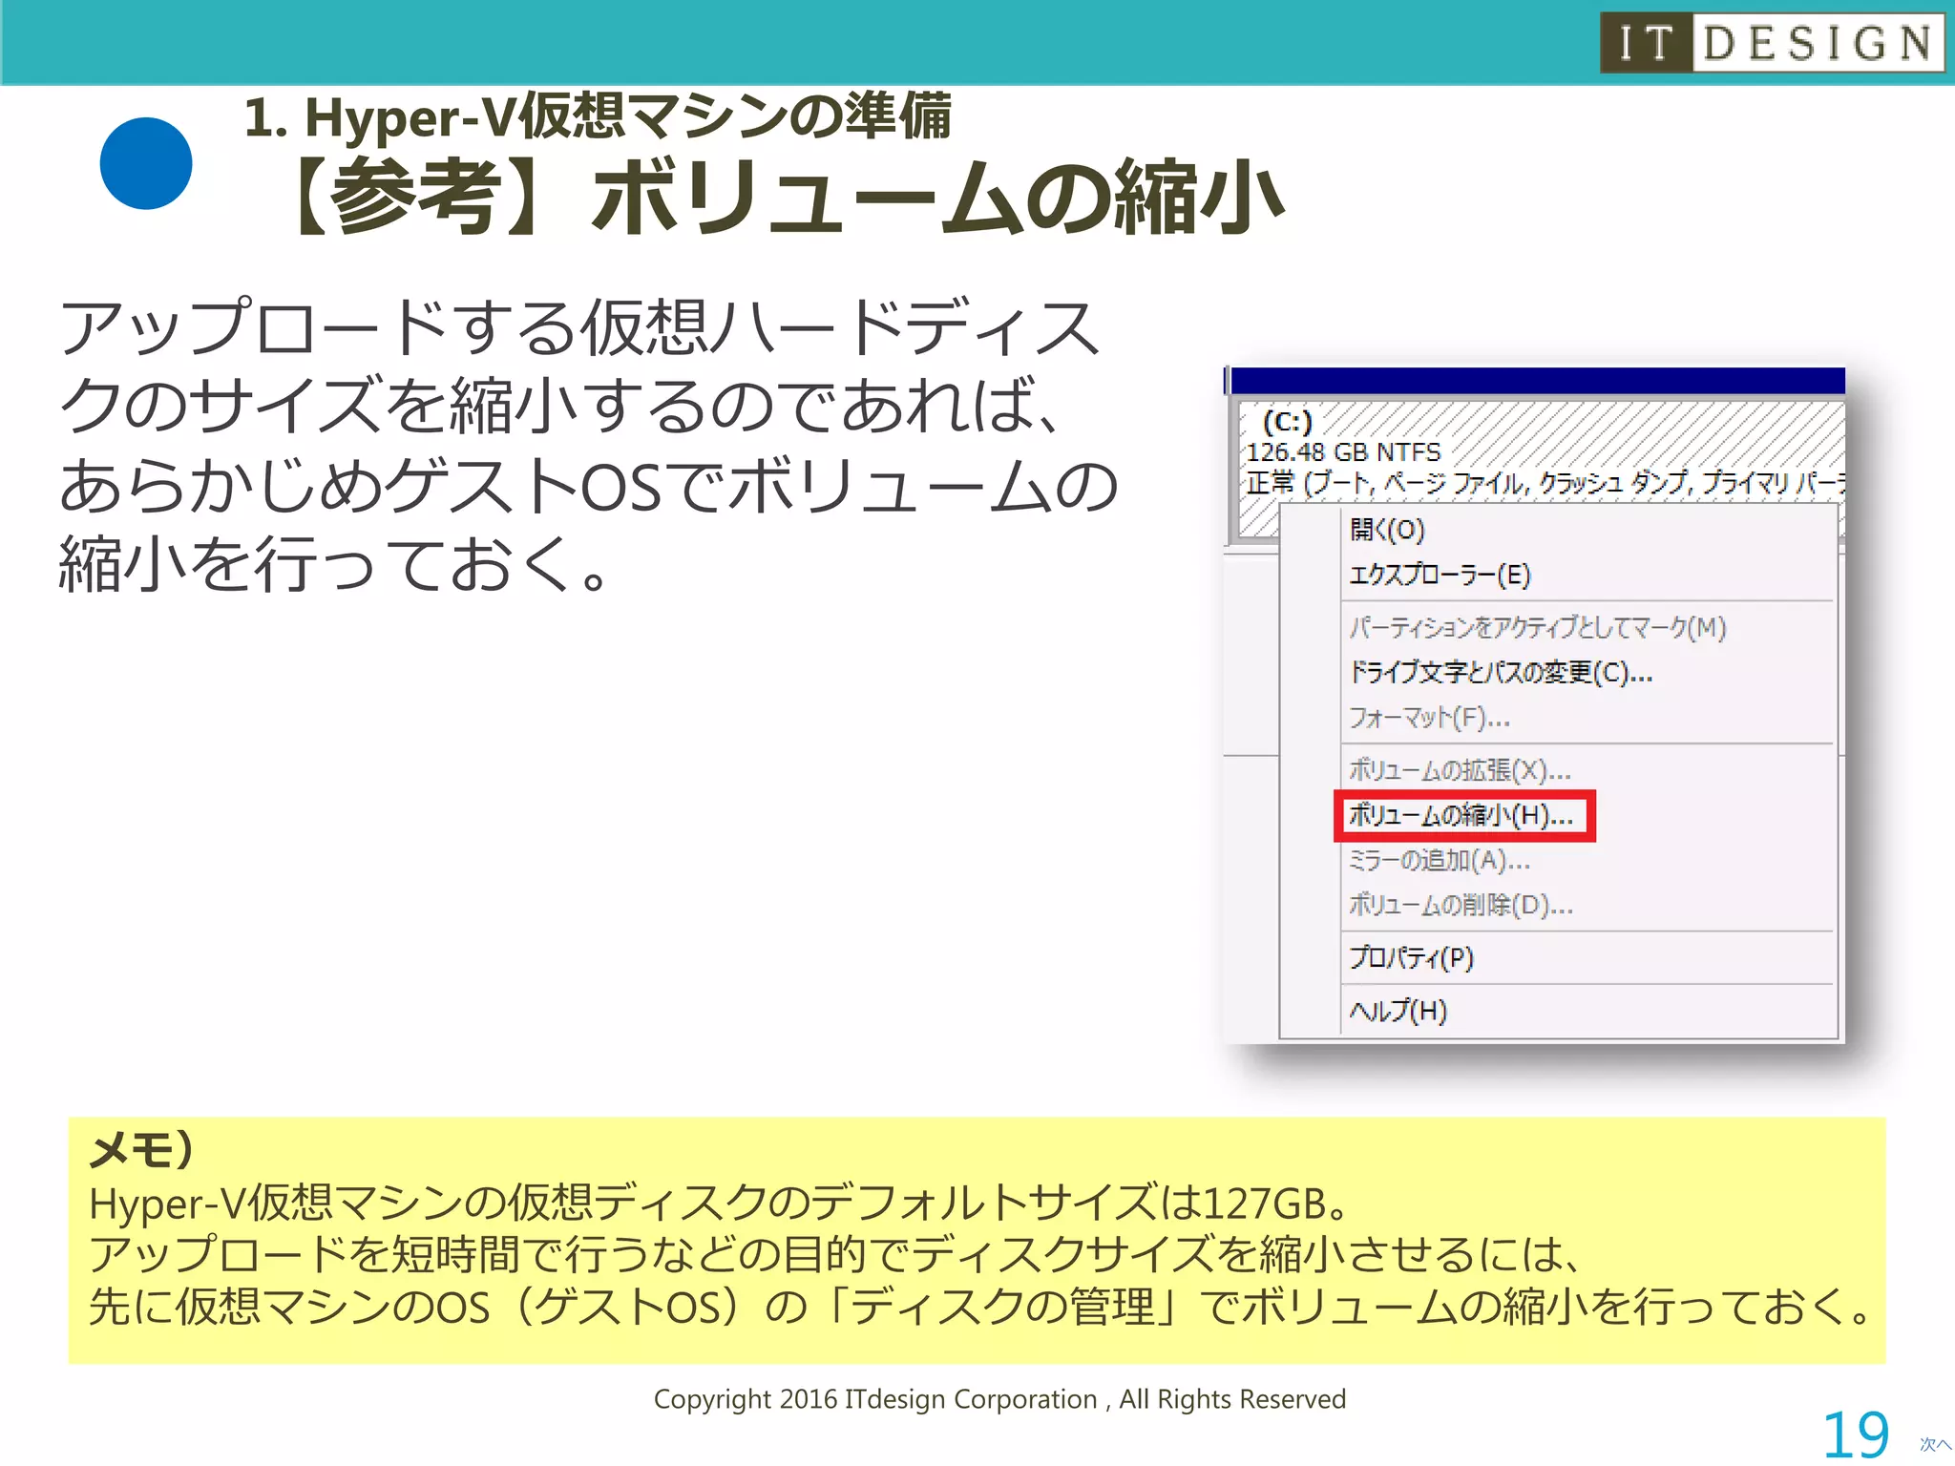Click the 1. Hyper-V仮想マシンの準備 subtitle
The image size is (1955, 1466).
click(598, 116)
